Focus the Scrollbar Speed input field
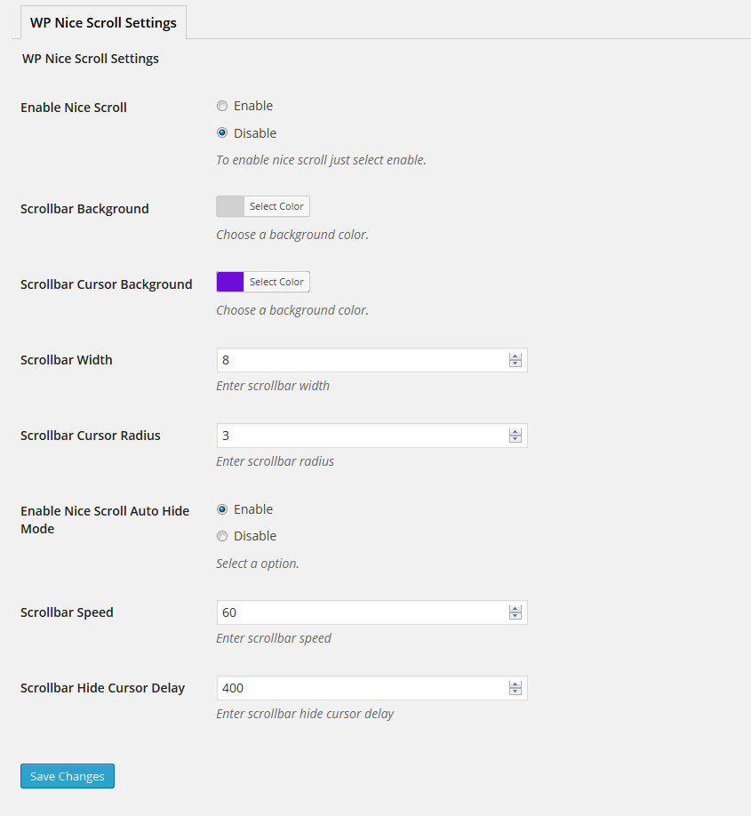This screenshot has width=751, height=816. coord(372,612)
